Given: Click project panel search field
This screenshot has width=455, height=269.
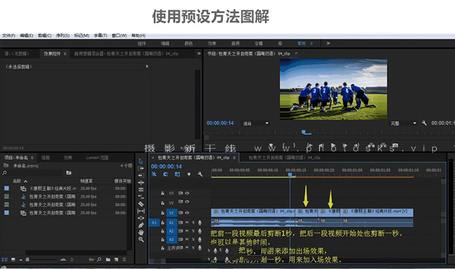Looking at the screenshot, I should pos(34,173).
